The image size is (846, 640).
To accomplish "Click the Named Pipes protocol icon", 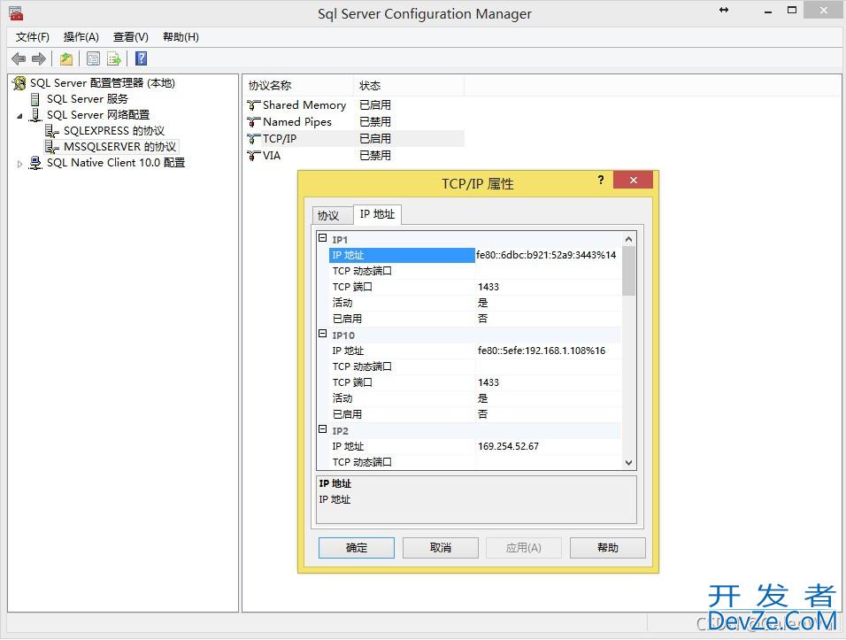I will tap(254, 122).
